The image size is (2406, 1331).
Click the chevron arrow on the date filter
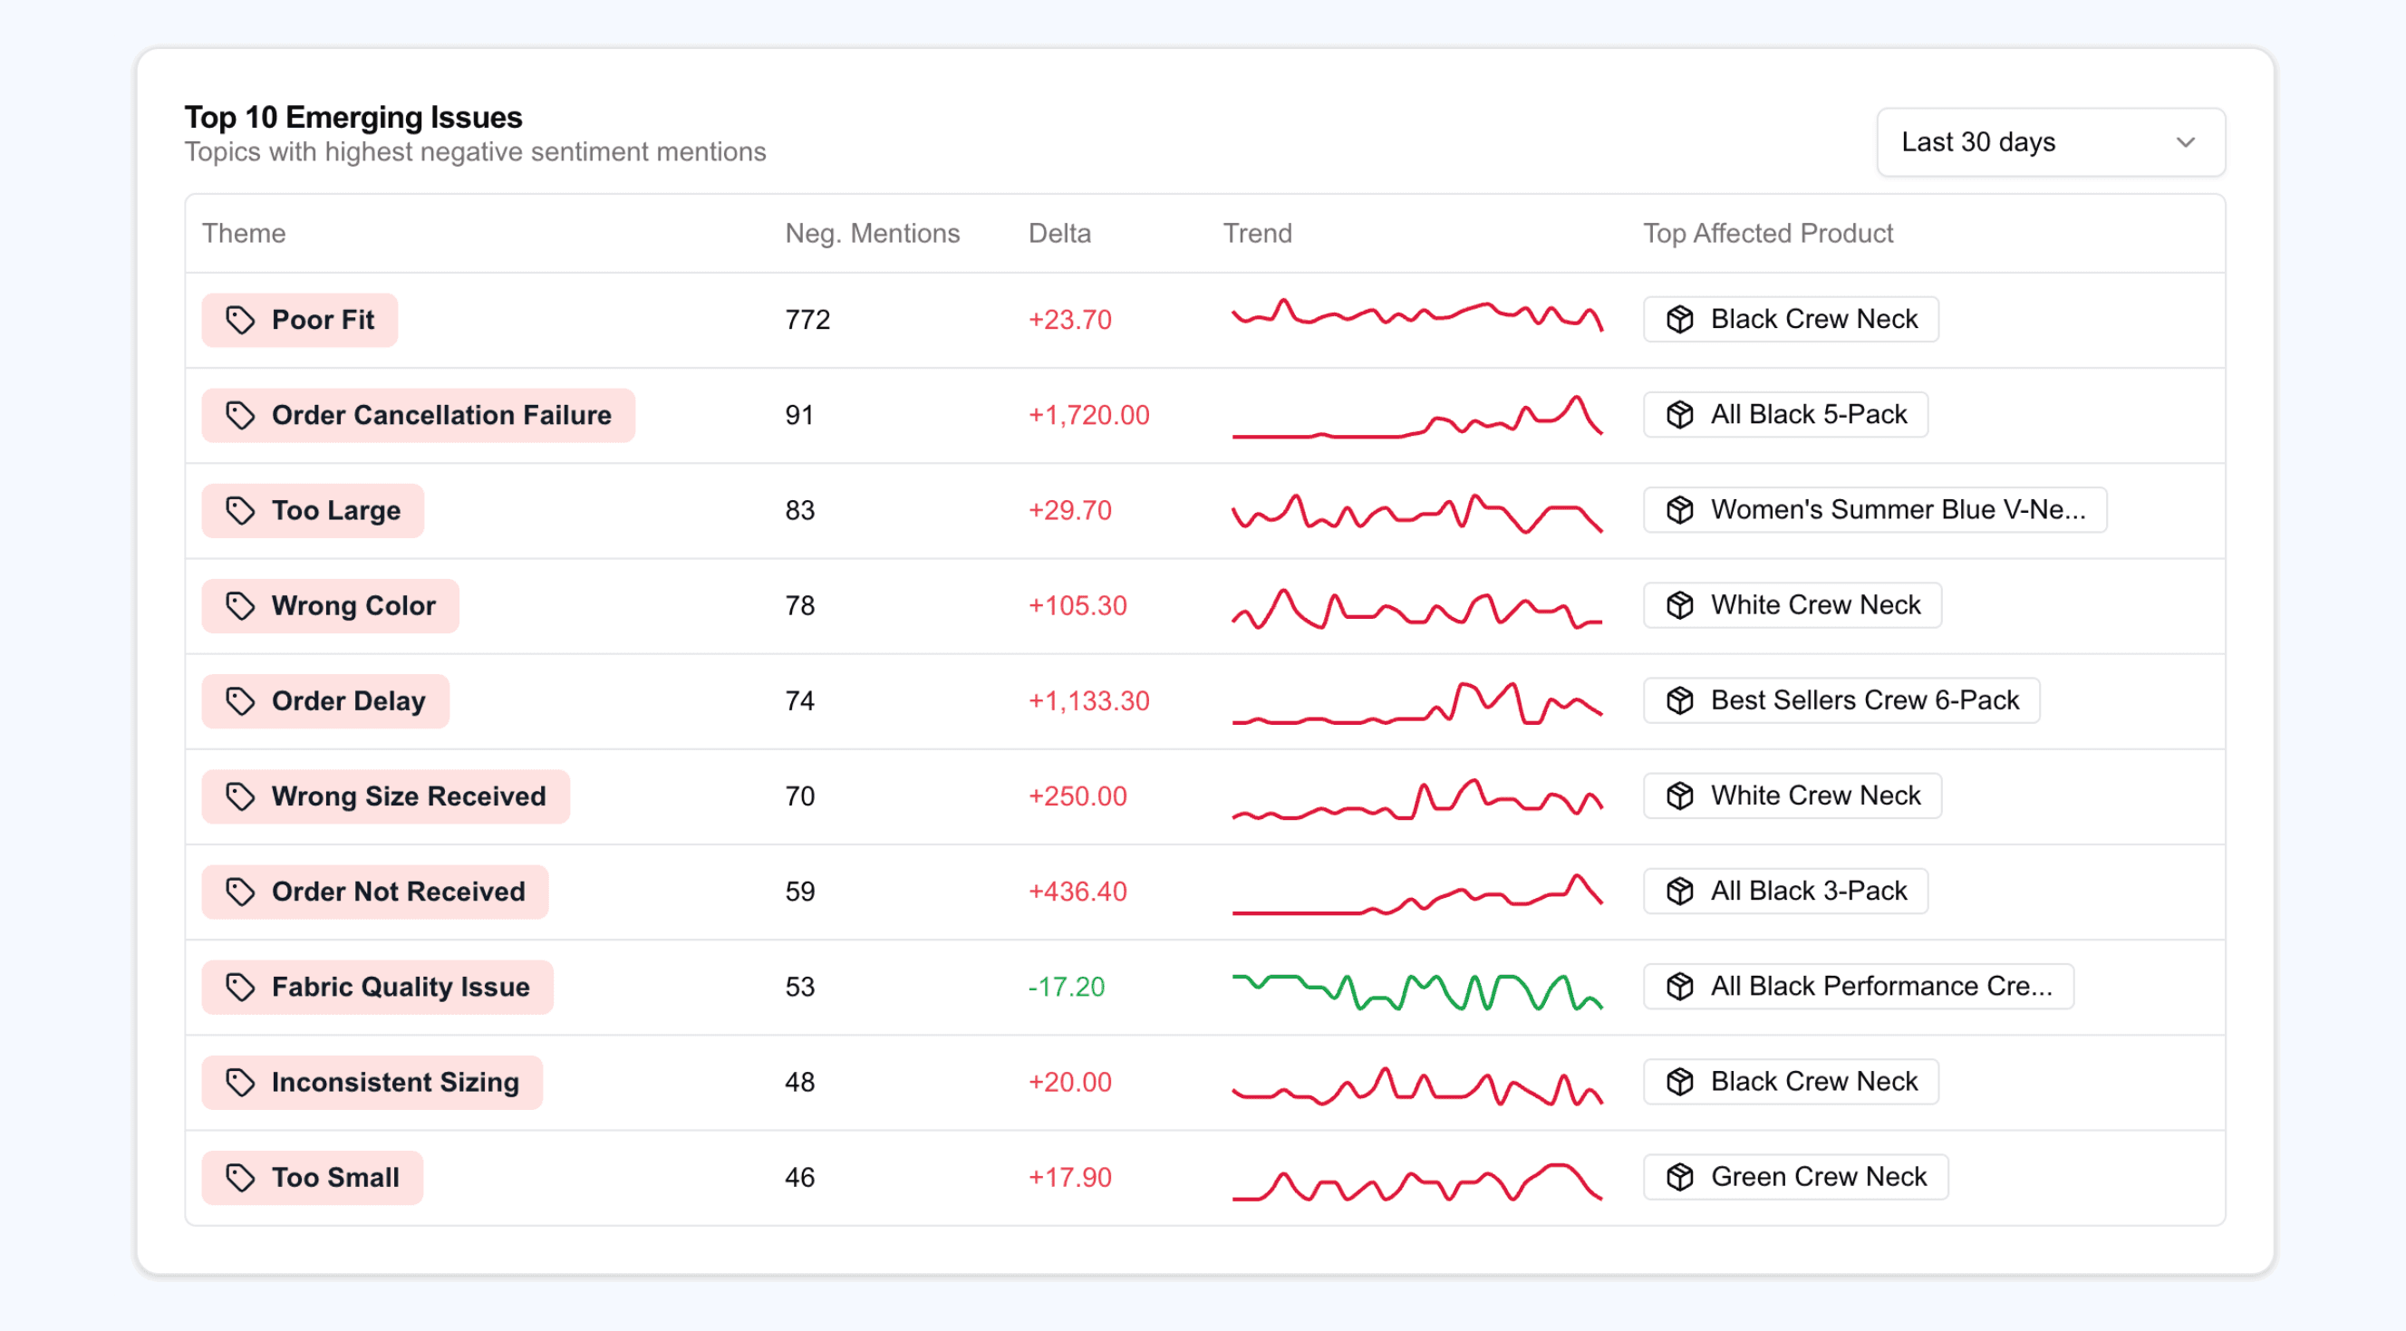tap(2186, 142)
